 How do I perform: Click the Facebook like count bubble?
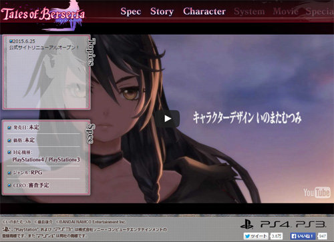click(x=323, y=236)
